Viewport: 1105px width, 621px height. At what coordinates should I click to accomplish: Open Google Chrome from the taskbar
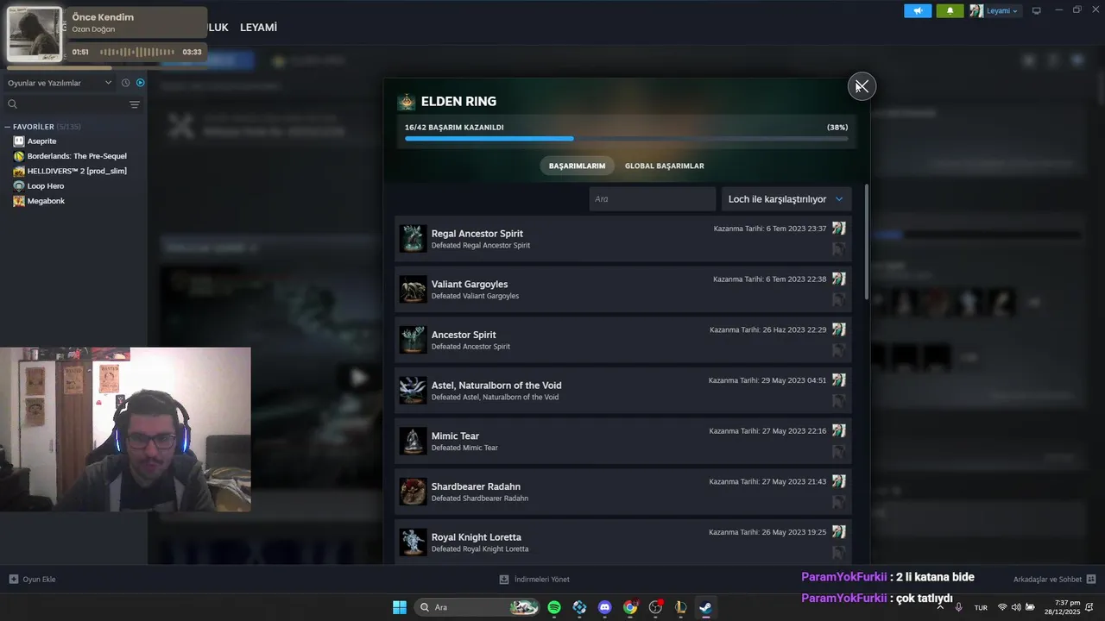(x=630, y=607)
